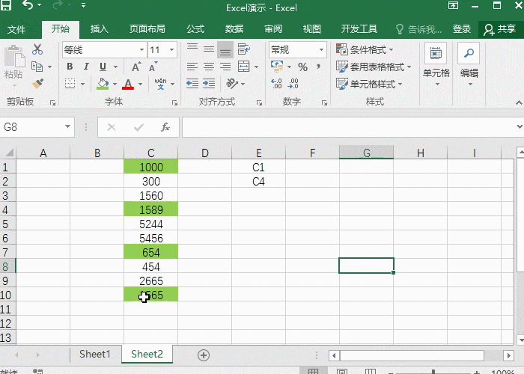The width and height of the screenshot is (524, 374).
Task: Apply percent style
Action: [302, 67]
